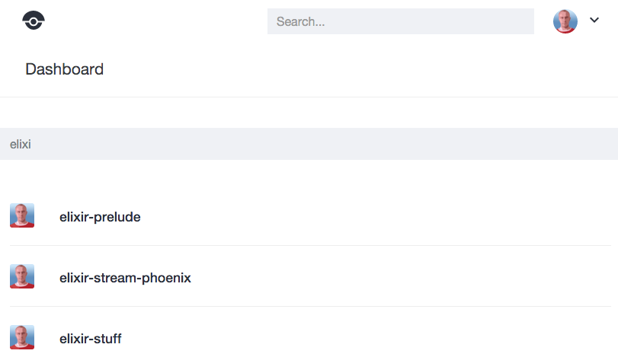The height and width of the screenshot is (357, 618).
Task: Select the elixir-stream-phoenix list row
Action: pos(310,276)
